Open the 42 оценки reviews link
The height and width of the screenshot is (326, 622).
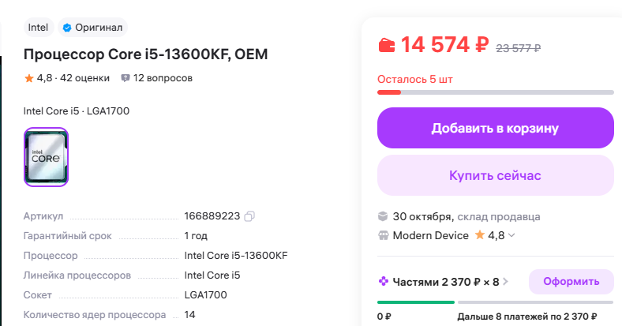tap(85, 78)
